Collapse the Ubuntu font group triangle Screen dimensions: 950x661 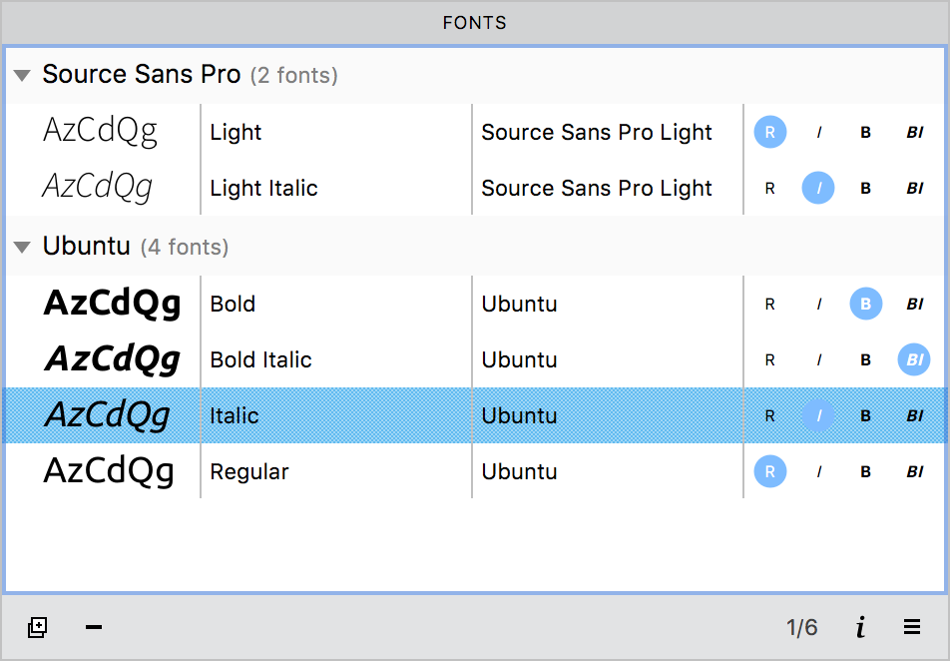coord(22,247)
